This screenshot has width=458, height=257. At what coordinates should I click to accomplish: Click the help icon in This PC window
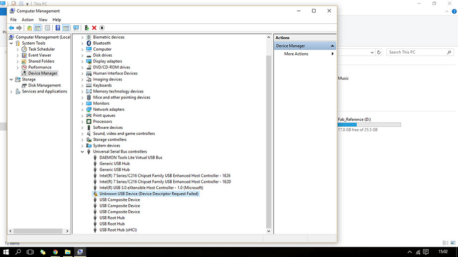[454, 11]
